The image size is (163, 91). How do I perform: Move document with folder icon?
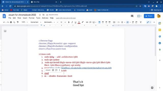click(x=44, y=15)
